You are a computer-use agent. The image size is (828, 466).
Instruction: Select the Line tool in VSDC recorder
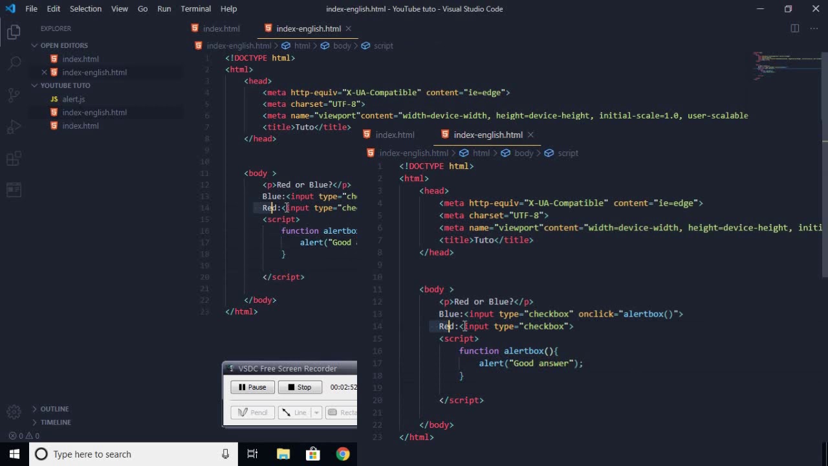(294, 412)
